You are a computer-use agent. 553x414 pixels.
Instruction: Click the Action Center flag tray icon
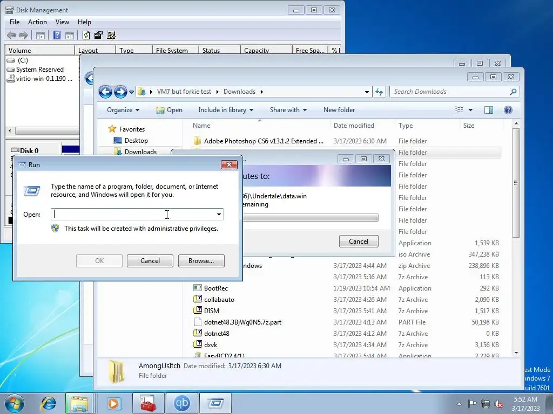tap(472, 403)
